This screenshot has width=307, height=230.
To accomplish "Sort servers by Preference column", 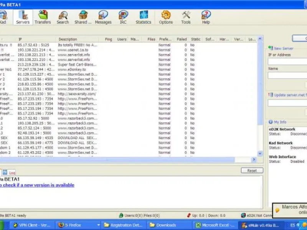I will pyautogui.click(x=165, y=39).
